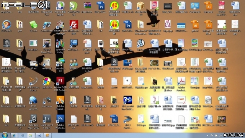Launch the SopCast shortcut
Viewport: 245px width, 138px height.
click(x=141, y=45)
